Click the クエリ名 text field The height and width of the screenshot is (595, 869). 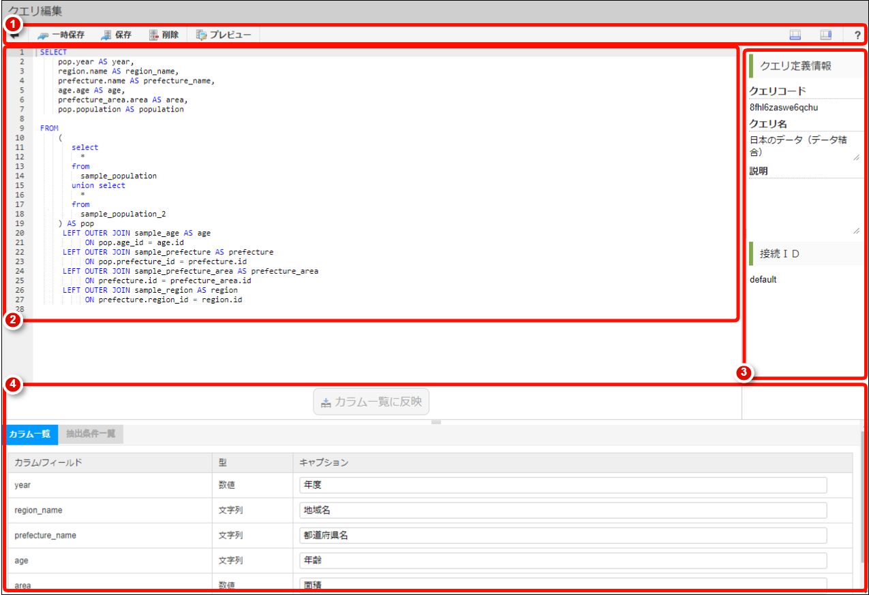(804, 146)
